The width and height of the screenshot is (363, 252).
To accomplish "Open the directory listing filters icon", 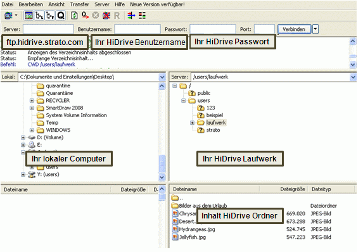I will click(x=131, y=16).
